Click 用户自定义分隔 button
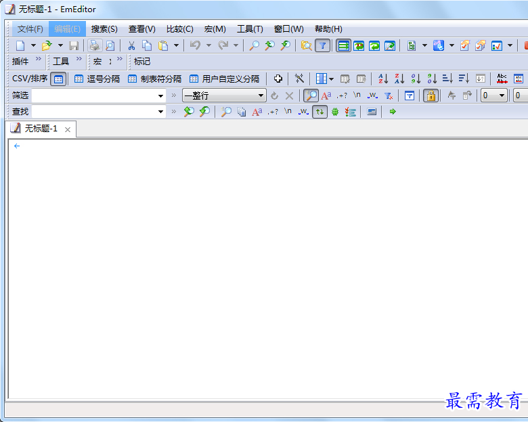The width and height of the screenshot is (528, 422). pyautogui.click(x=224, y=79)
